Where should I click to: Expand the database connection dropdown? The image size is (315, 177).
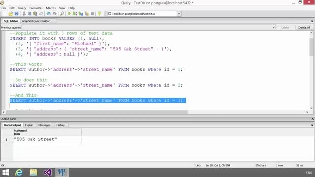(x=179, y=14)
